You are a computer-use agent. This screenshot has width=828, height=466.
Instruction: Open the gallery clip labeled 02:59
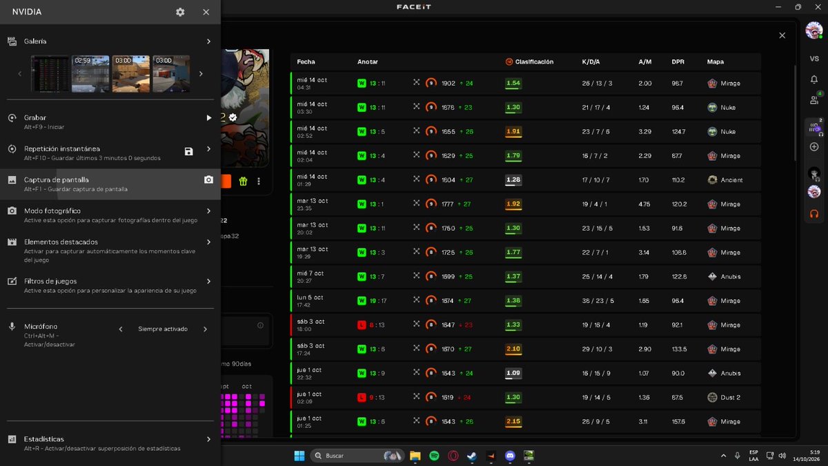(x=90, y=74)
